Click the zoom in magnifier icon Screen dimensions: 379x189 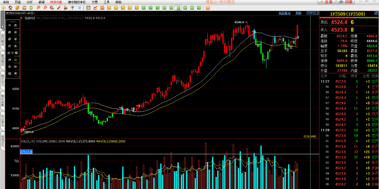[x=38, y=8]
